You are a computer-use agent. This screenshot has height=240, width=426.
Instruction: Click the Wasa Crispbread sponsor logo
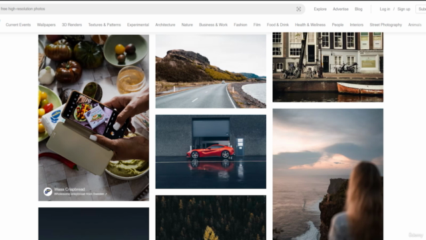point(48,191)
